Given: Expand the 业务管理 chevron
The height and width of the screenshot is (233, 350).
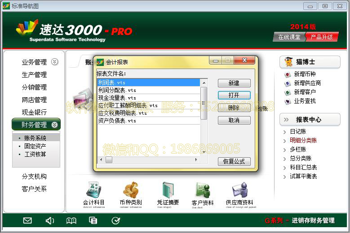Looking at the screenshot, I should pos(54,62).
